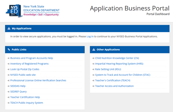Click the My Applications heading text
Screen dimensions: 173x112
(22, 28)
